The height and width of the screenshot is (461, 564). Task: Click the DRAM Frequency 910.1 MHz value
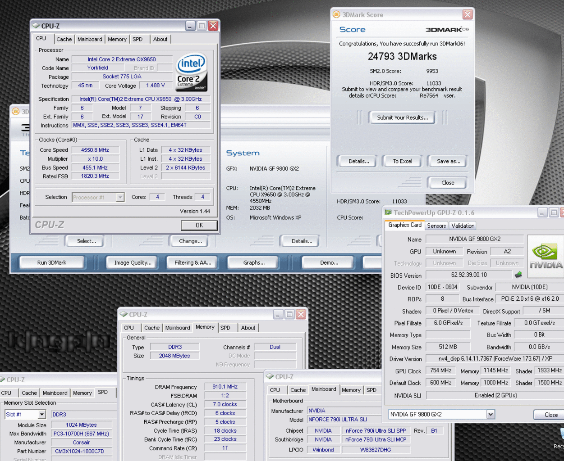225,386
